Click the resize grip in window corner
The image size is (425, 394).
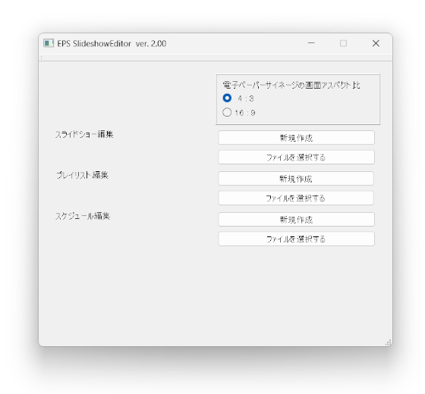388,342
